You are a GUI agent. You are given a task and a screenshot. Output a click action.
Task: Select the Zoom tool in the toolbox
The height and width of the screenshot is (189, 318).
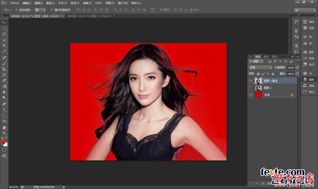point(4,133)
